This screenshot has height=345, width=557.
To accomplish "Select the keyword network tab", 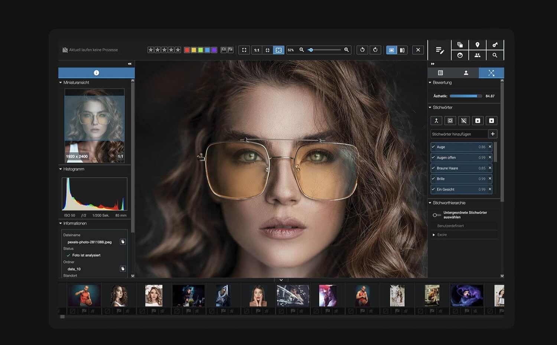I will coord(491,73).
